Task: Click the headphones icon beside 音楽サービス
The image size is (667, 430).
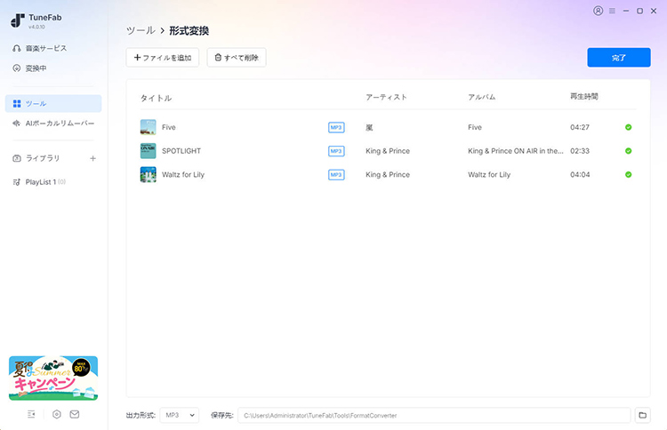Action: (17, 49)
